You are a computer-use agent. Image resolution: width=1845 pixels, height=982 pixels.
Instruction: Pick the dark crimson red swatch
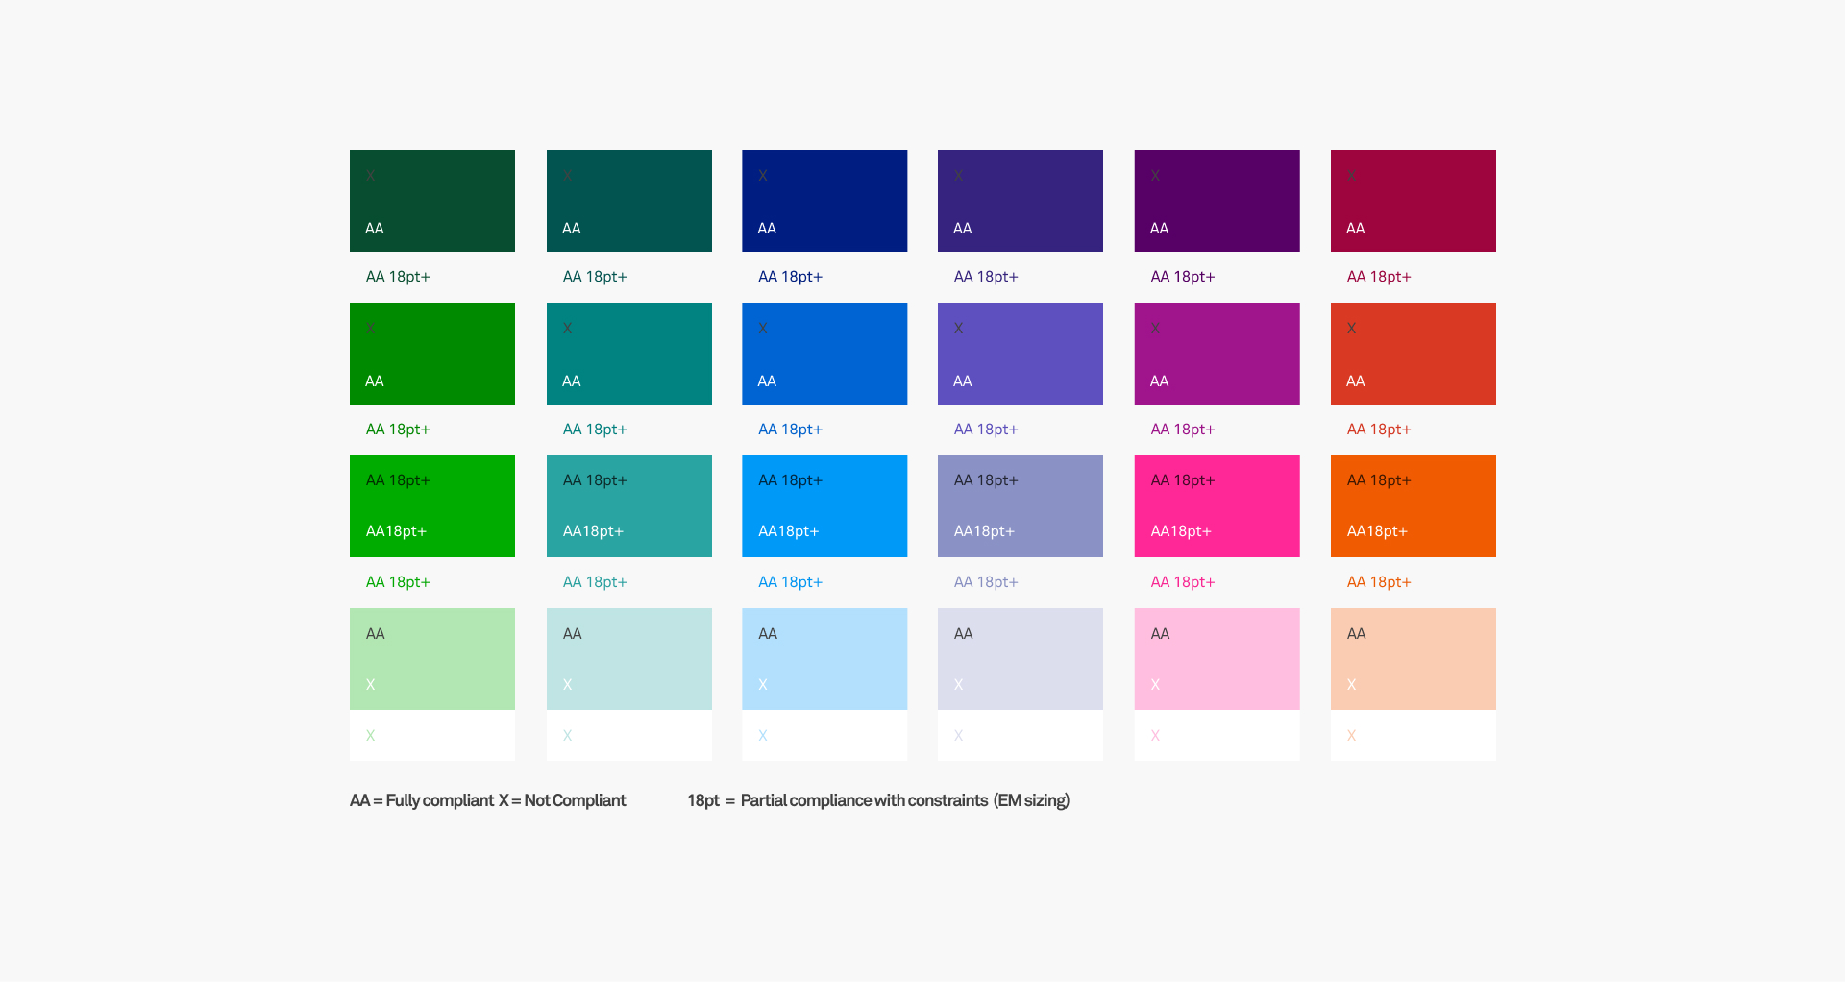tap(1413, 200)
